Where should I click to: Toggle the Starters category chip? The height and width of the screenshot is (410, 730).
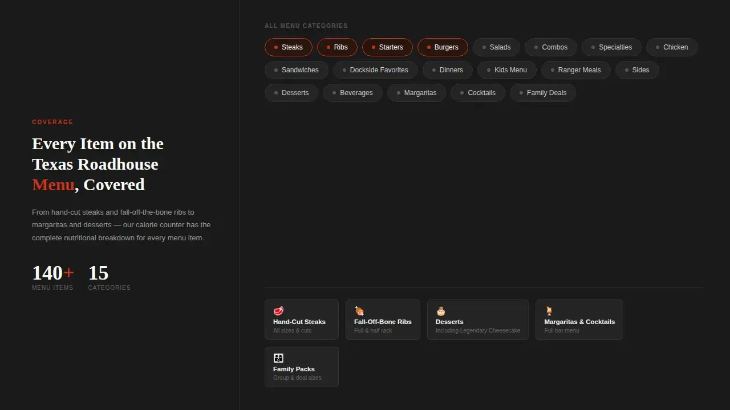(x=387, y=47)
